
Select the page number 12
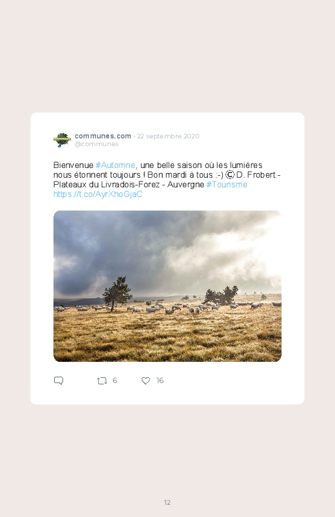coord(167,502)
